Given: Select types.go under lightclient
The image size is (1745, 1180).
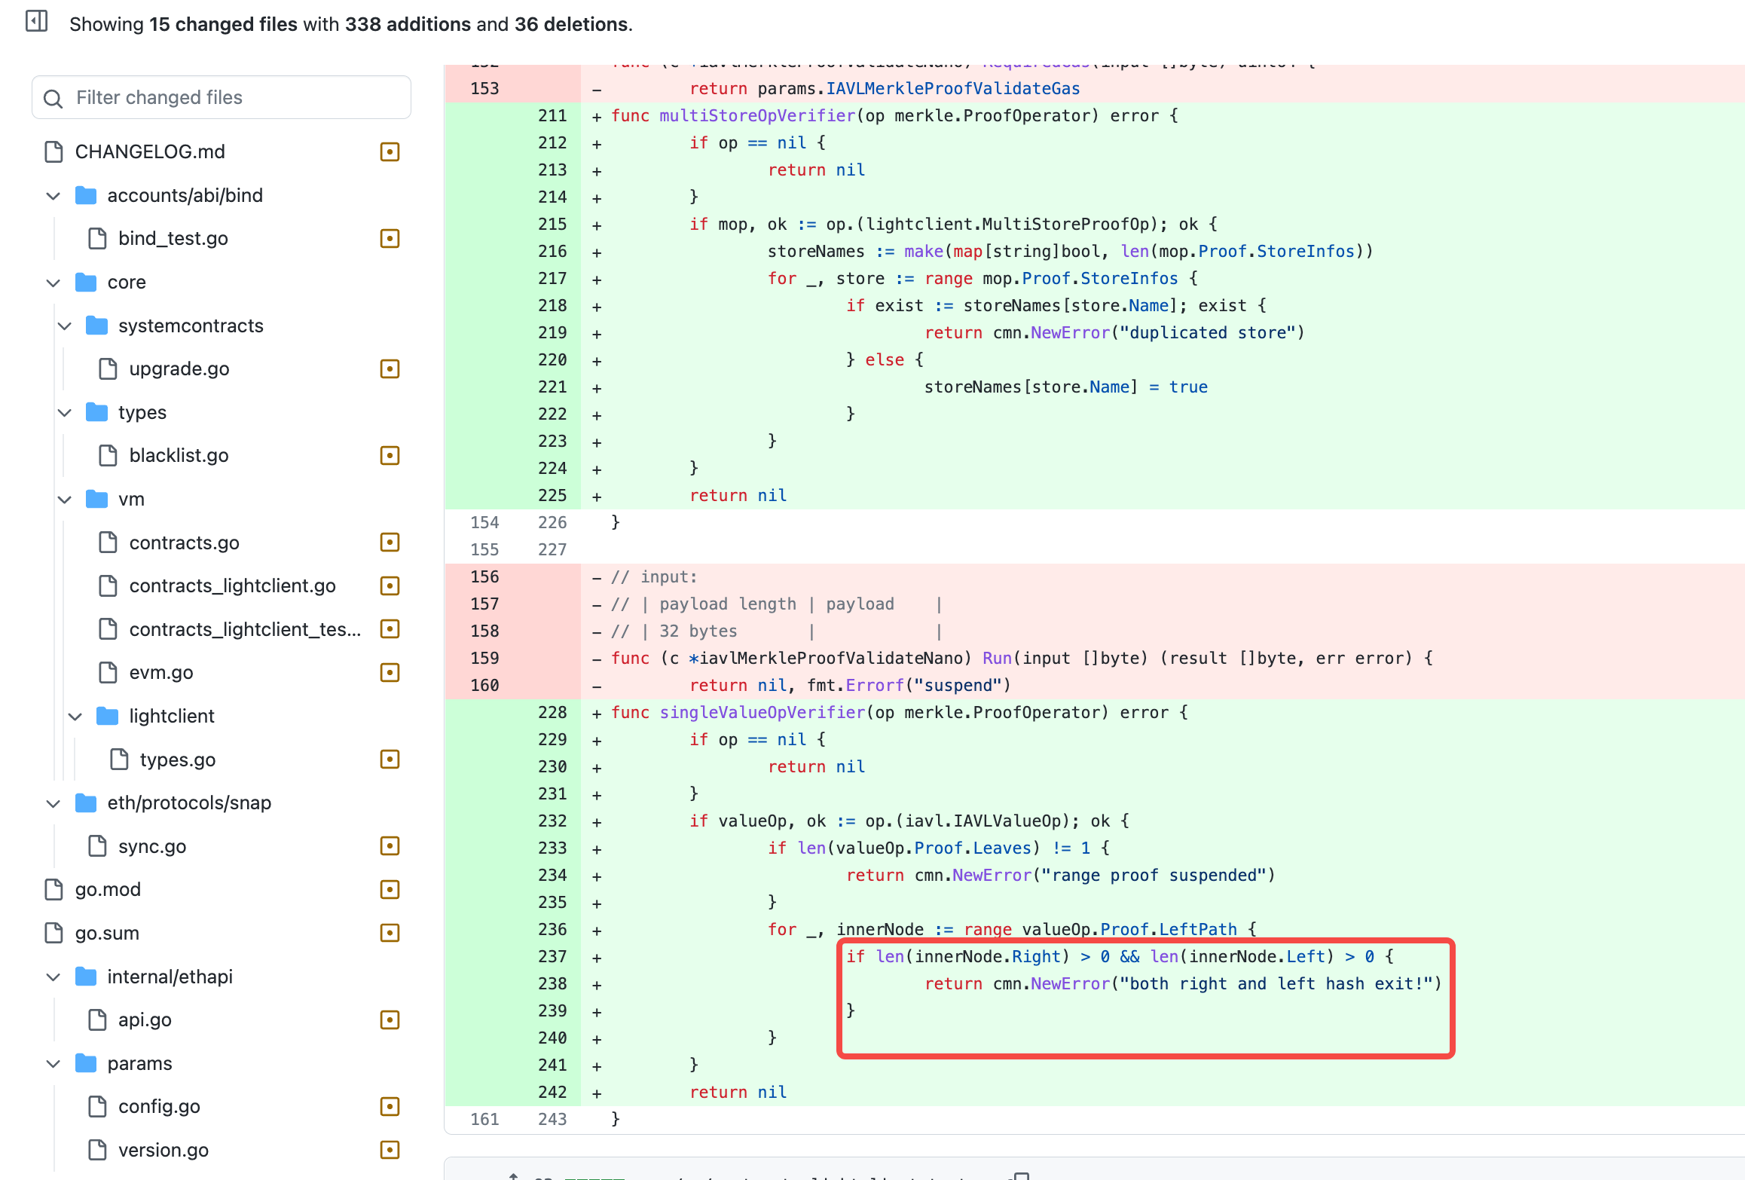Looking at the screenshot, I should coord(178,760).
